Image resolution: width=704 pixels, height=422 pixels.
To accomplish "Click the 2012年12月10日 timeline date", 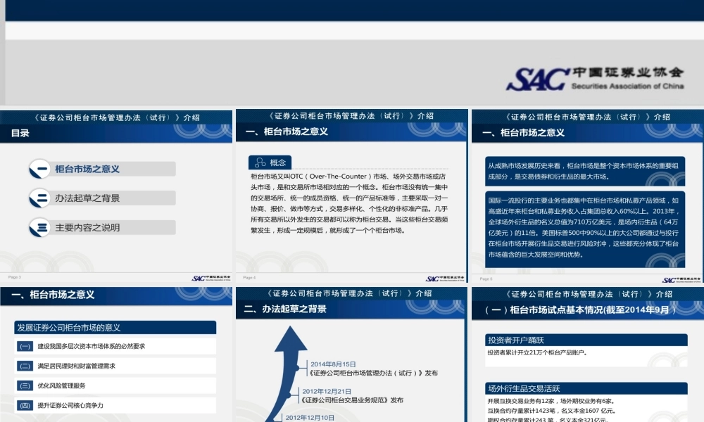I will click(310, 418).
